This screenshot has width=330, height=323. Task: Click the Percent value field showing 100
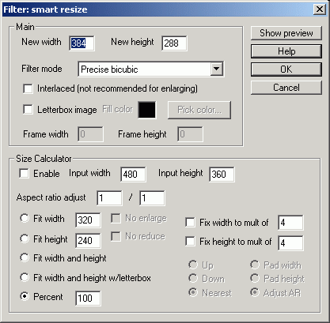(88, 299)
